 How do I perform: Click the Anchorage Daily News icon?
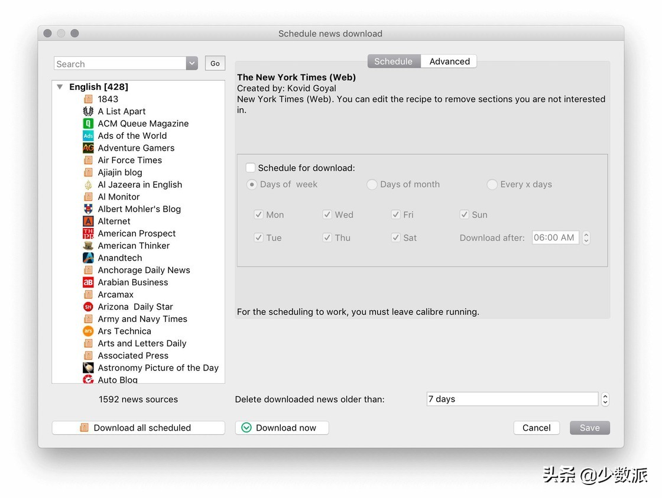click(x=88, y=271)
